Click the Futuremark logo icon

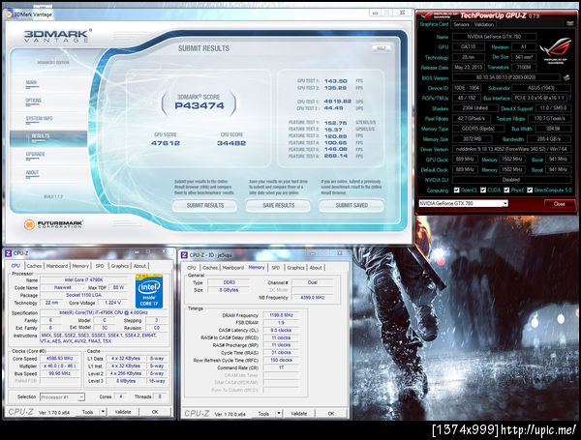coord(29,224)
